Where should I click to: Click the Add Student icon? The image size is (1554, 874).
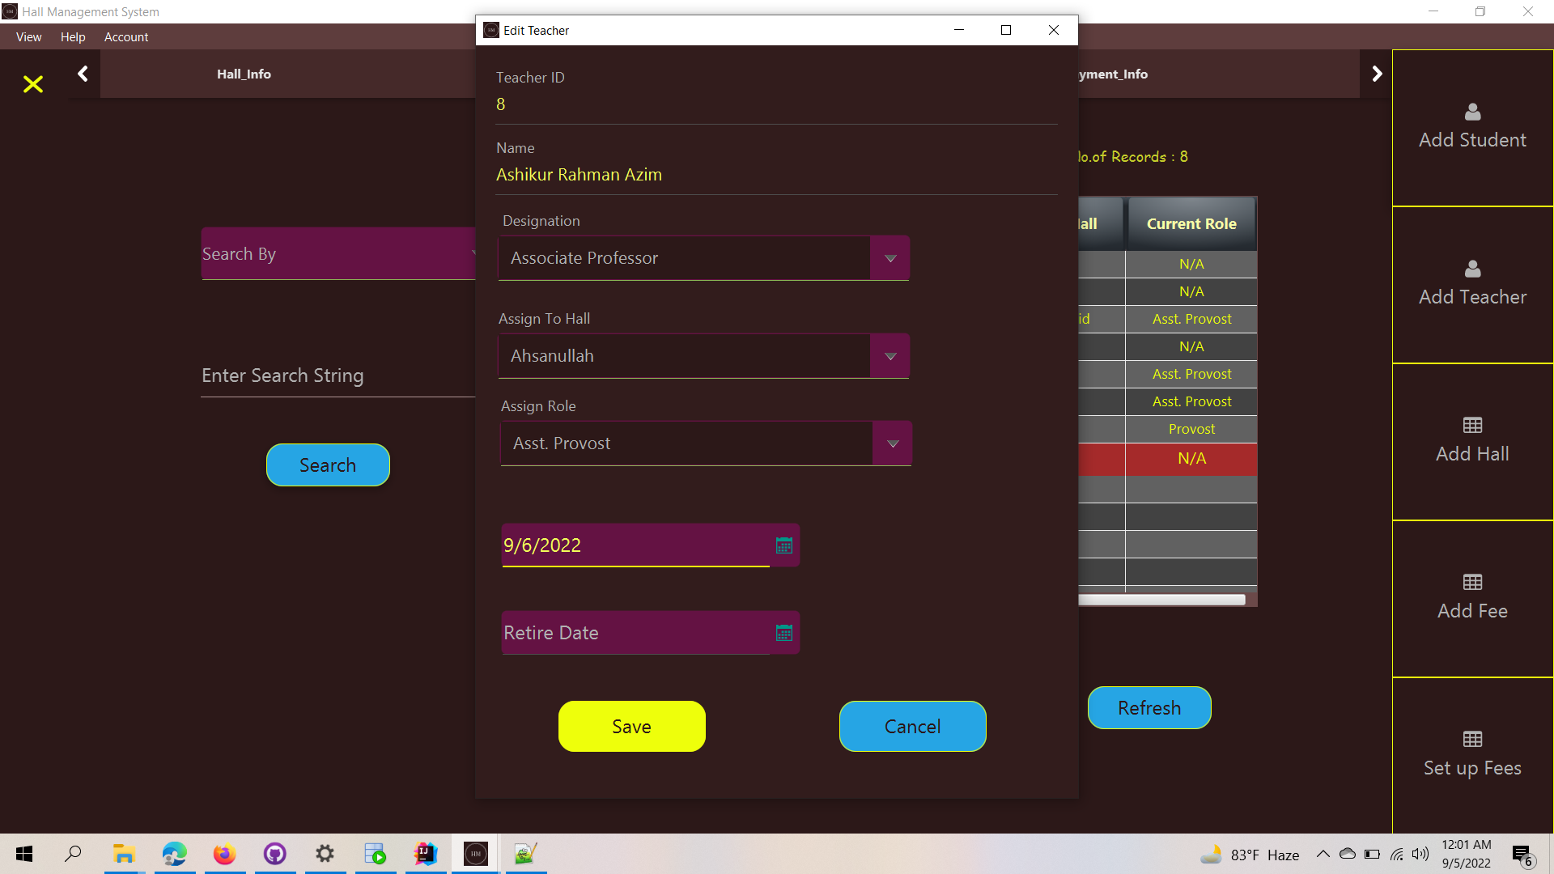[1471, 112]
